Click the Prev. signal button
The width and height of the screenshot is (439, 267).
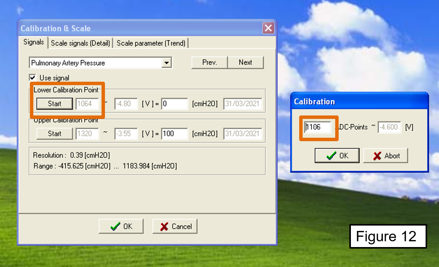[210, 63]
